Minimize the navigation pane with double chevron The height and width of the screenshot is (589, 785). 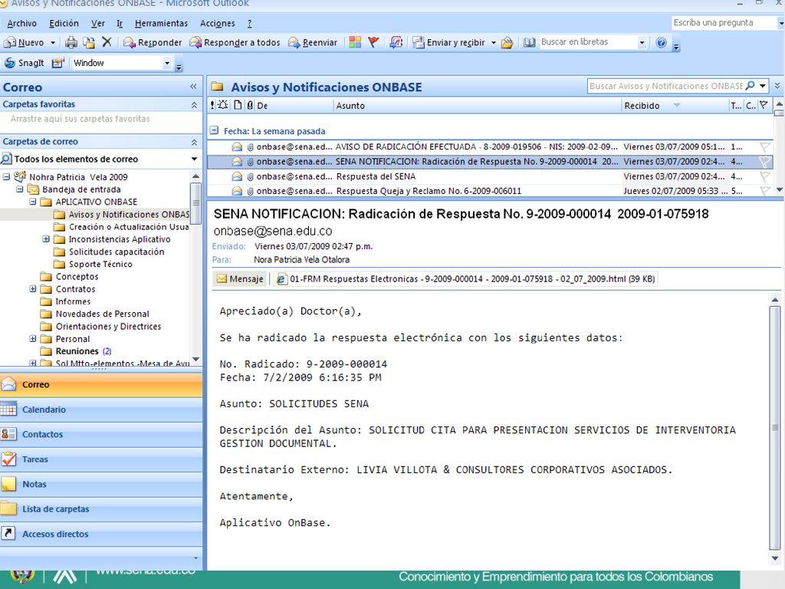(x=194, y=87)
